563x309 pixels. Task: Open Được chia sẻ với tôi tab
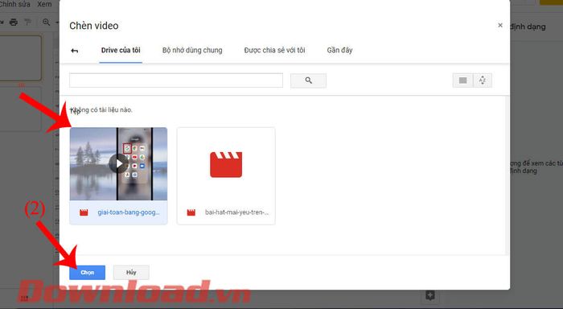pos(275,51)
